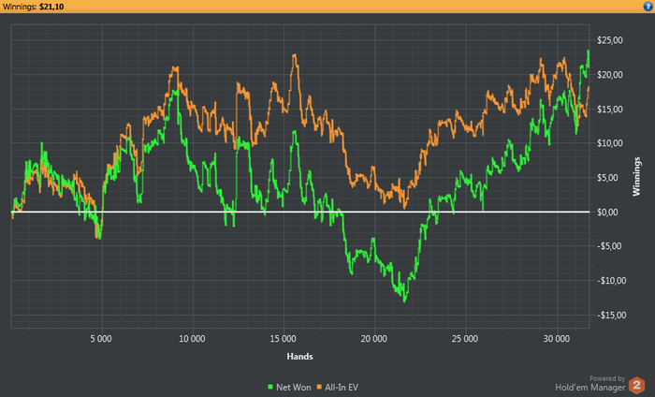Click the Winnings: $21,10 header text
Image resolution: width=655 pixels, height=397 pixels.
pyautogui.click(x=33, y=7)
